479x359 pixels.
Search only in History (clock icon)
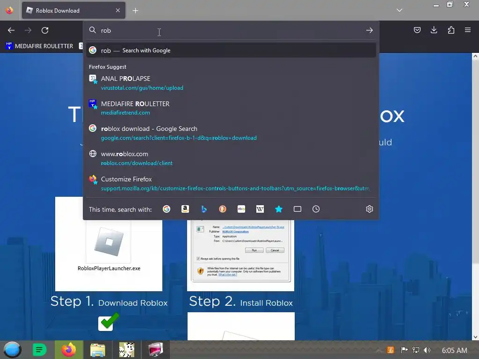pyautogui.click(x=316, y=209)
